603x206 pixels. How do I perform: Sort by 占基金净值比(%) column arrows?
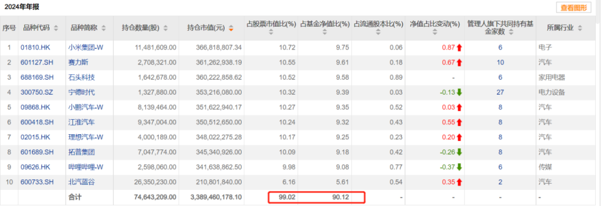pyautogui.click(x=324, y=33)
